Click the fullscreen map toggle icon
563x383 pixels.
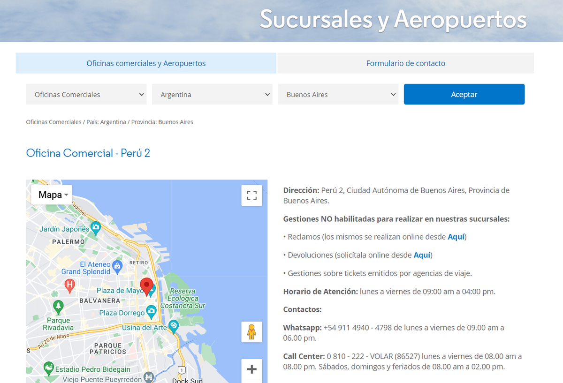point(252,195)
